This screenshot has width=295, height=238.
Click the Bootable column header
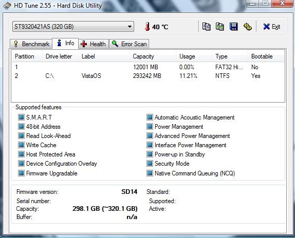266,56
